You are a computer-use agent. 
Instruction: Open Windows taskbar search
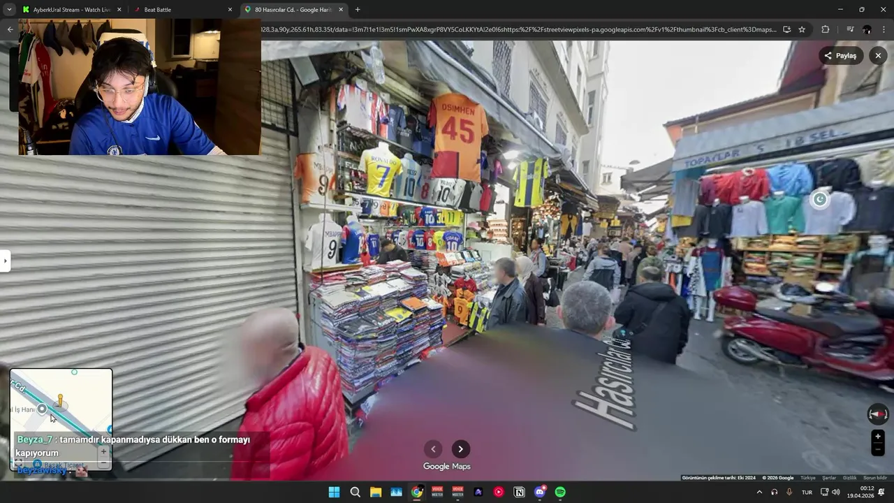point(355,492)
